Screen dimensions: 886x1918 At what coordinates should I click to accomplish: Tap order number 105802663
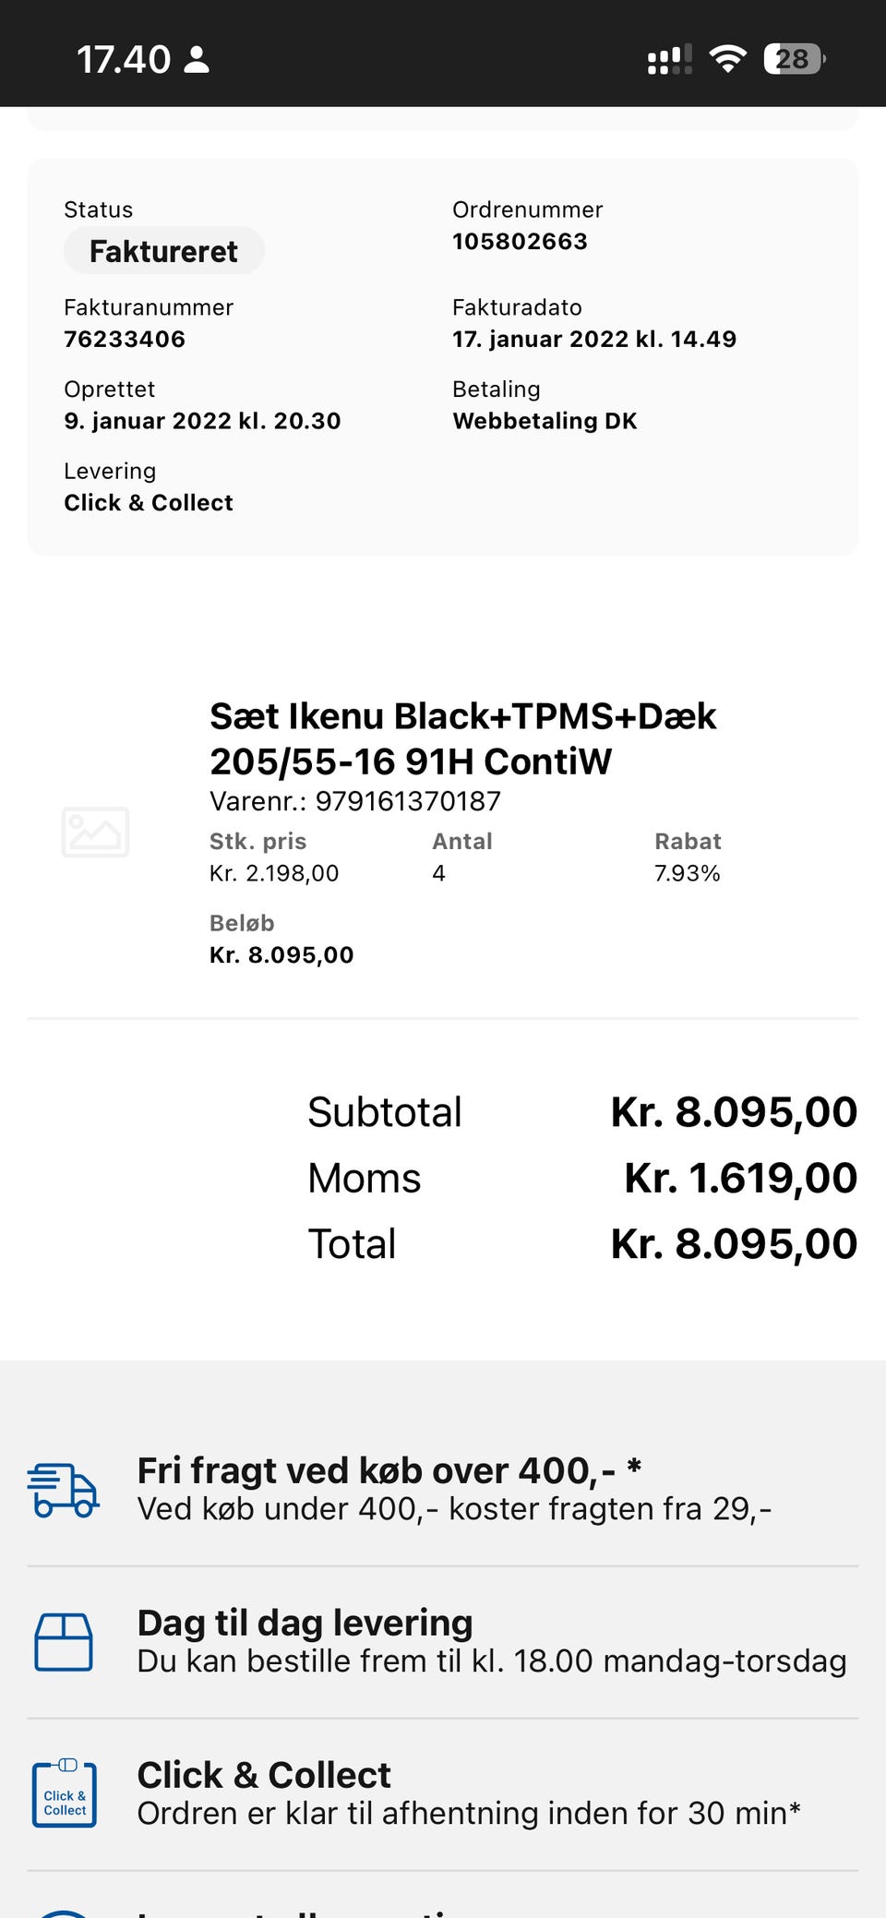coord(520,242)
